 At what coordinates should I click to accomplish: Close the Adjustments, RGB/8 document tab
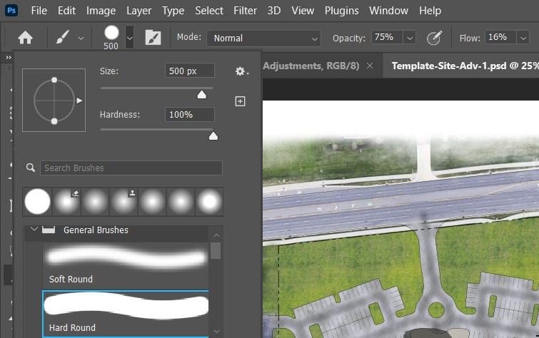point(370,66)
